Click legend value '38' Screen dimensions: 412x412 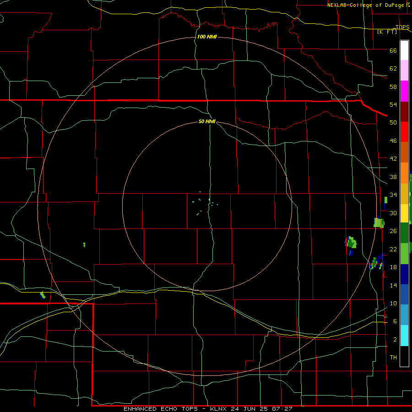pyautogui.click(x=393, y=177)
